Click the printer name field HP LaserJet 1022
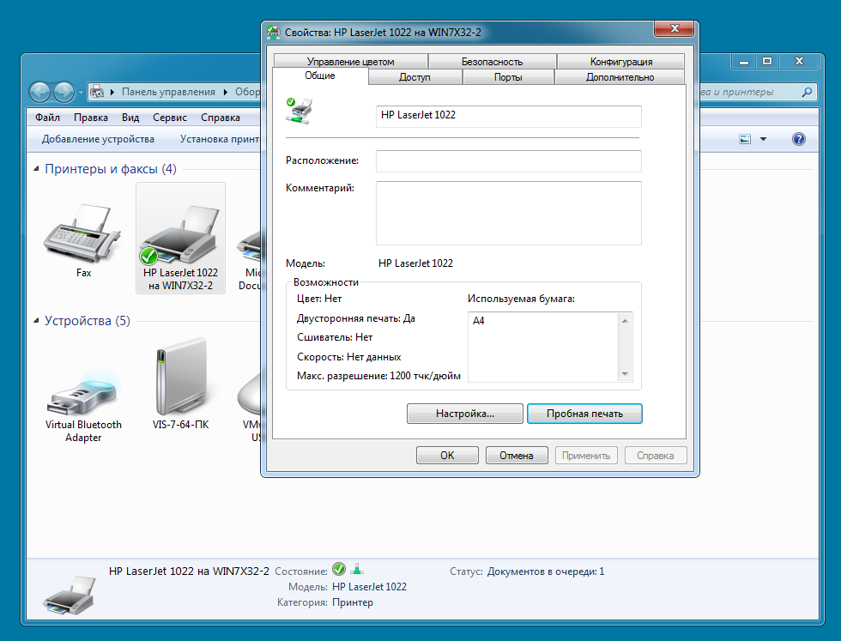The width and height of the screenshot is (841, 641). point(508,117)
